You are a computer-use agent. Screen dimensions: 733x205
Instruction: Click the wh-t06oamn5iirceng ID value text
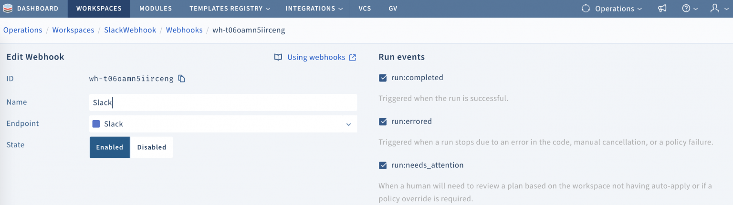point(131,79)
